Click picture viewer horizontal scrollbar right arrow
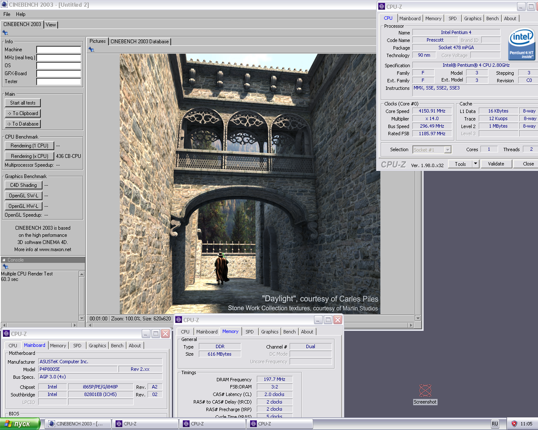 pos(411,325)
